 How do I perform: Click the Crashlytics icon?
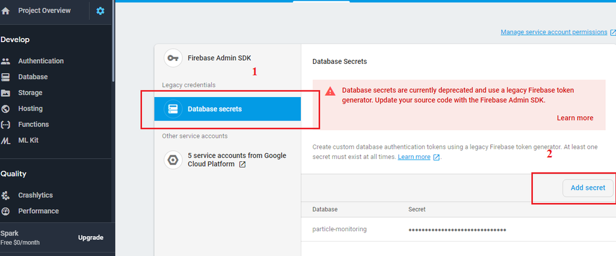point(6,195)
